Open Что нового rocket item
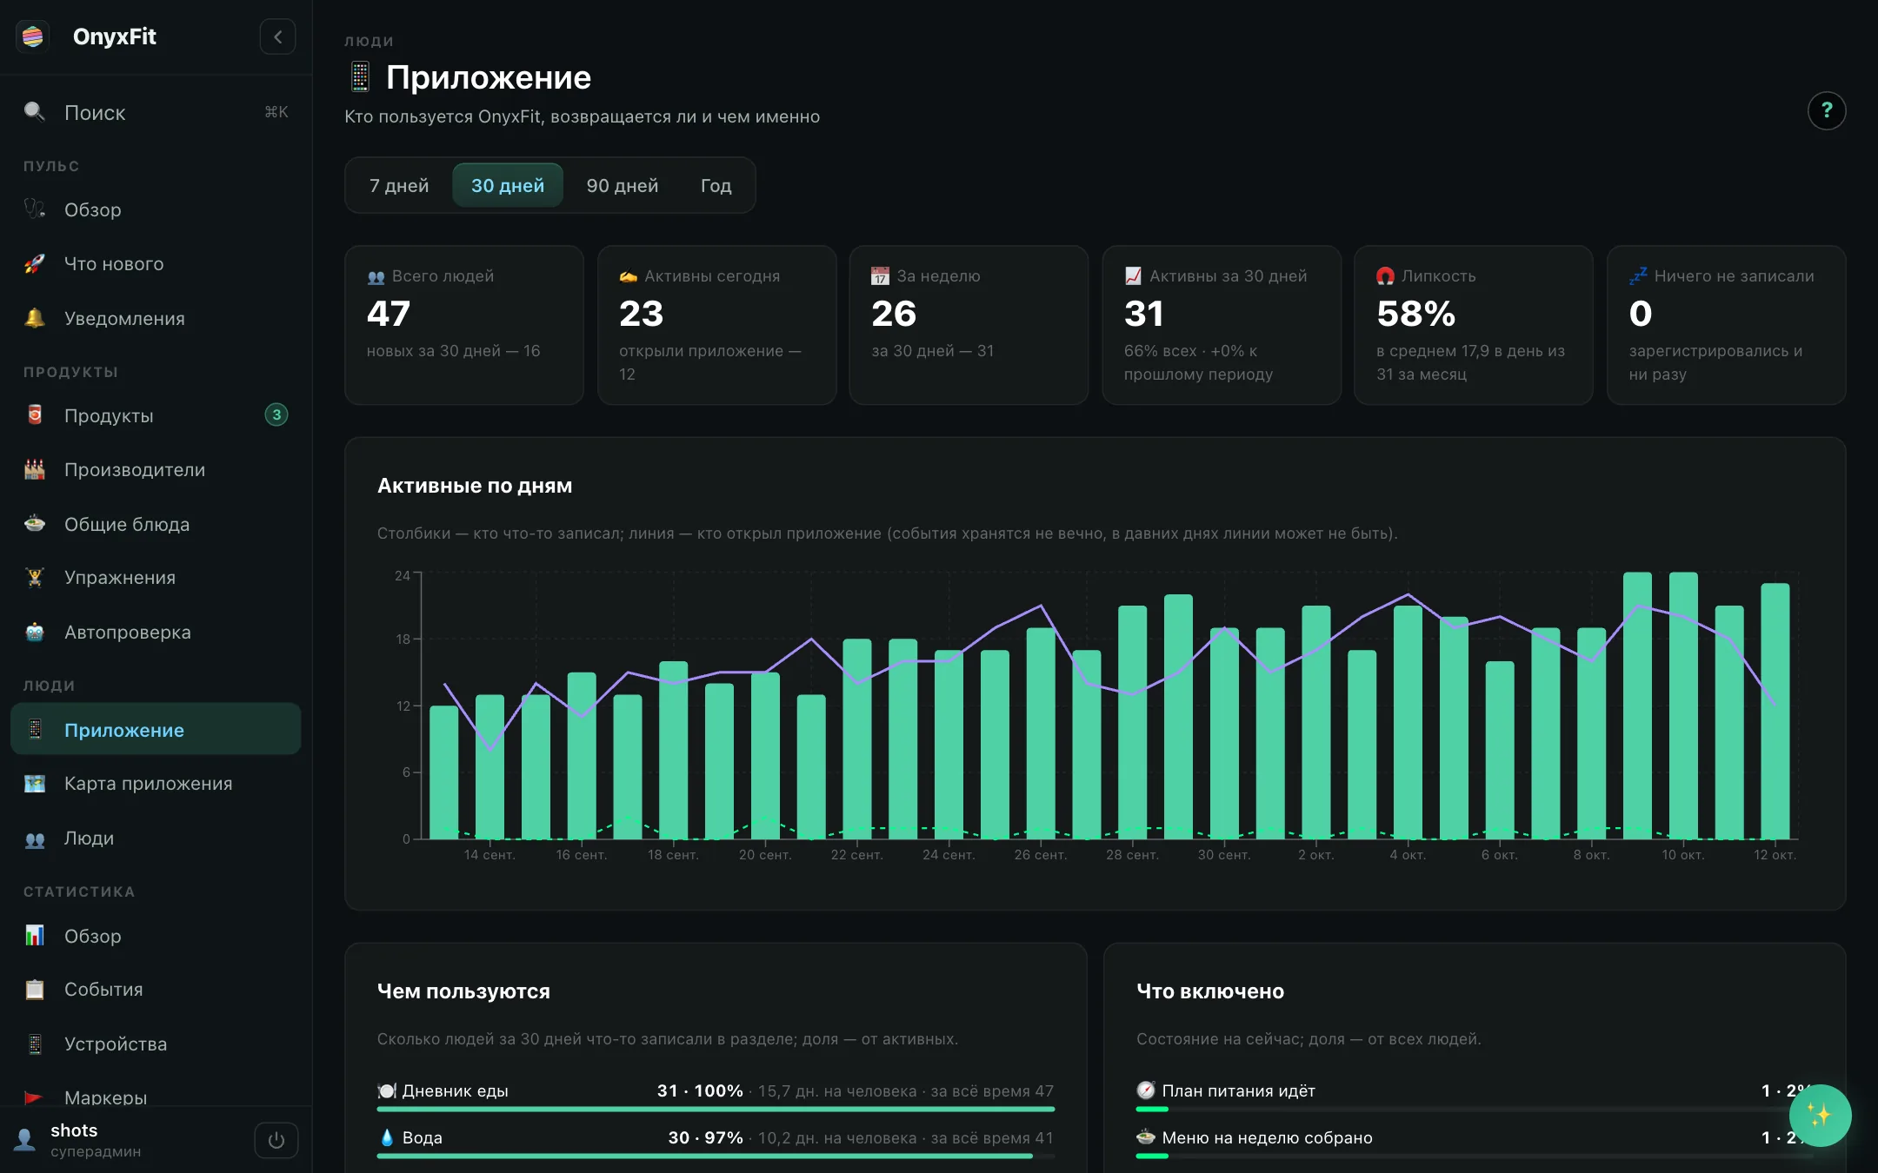The height and width of the screenshot is (1173, 1878). 156,264
